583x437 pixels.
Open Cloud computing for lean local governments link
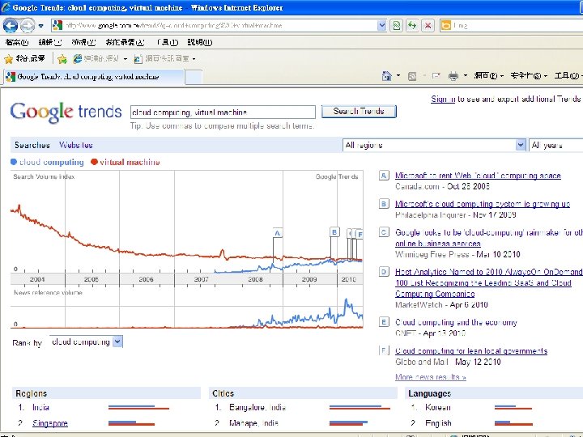471,350
